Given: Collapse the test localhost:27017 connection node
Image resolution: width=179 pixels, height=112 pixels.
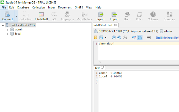Looking at the screenshot, I should pyautogui.click(x=3, y=25).
